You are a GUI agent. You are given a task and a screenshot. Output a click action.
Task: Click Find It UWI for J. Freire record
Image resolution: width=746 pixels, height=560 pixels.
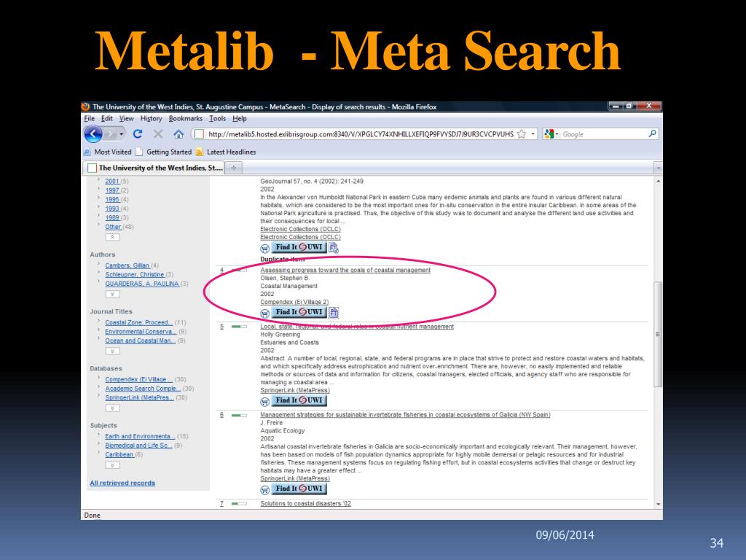point(299,489)
